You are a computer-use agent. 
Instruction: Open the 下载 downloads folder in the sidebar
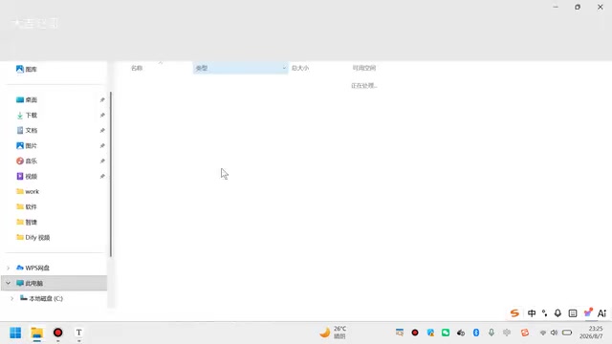[x=27, y=115]
